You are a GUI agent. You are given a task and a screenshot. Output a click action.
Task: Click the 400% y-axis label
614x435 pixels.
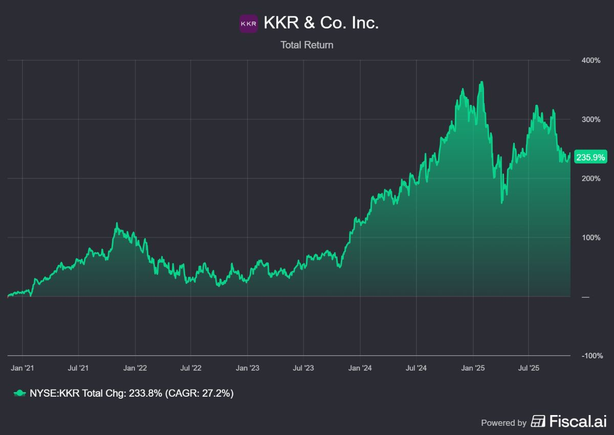[x=590, y=60]
